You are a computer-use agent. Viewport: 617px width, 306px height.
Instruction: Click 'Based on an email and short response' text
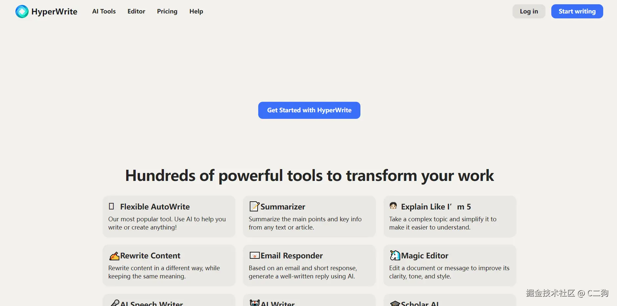pyautogui.click(x=303, y=272)
